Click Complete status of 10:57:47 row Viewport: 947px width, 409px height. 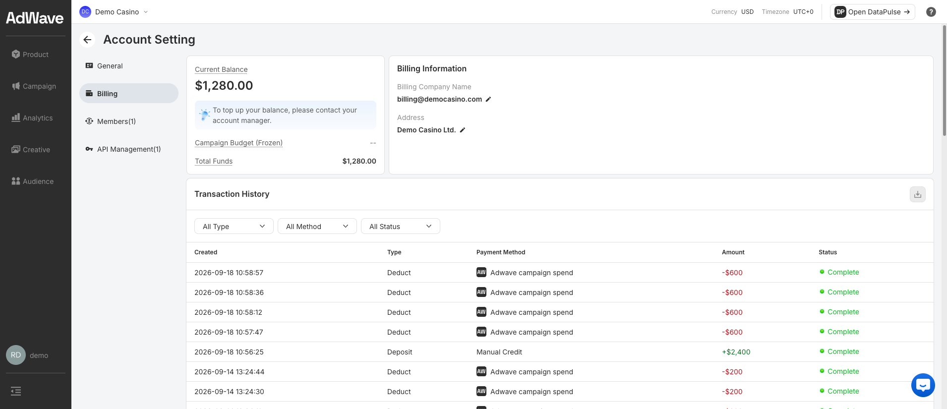839,332
